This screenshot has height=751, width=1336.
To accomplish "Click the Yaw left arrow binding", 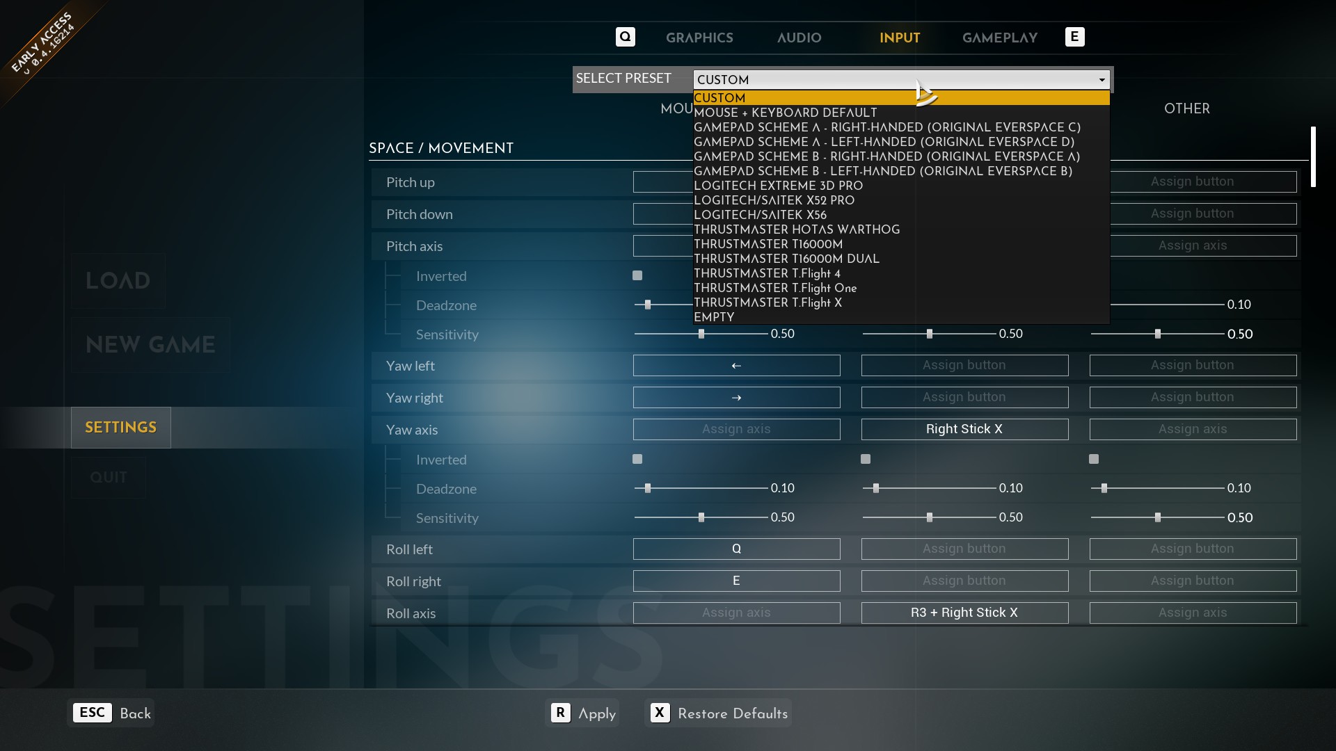I will [x=736, y=366].
